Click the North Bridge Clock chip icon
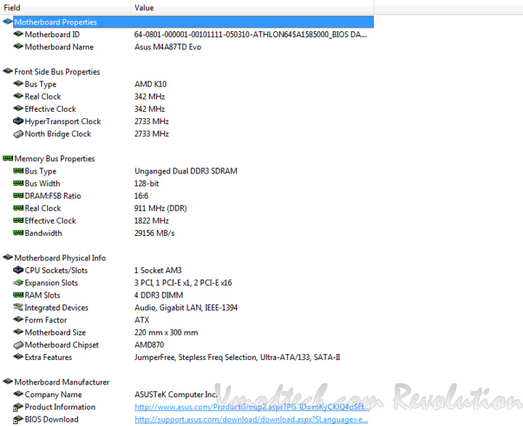 point(18,134)
